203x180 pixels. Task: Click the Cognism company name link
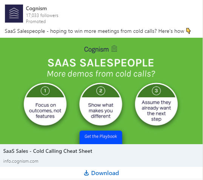[36, 9]
